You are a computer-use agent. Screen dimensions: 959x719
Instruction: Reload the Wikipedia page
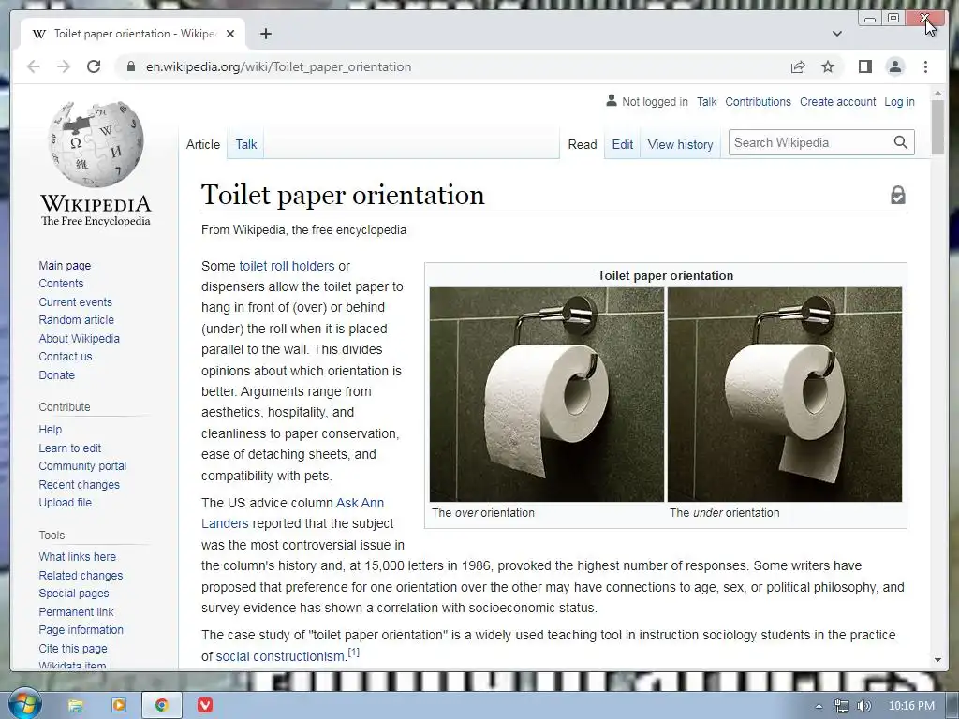coord(94,66)
